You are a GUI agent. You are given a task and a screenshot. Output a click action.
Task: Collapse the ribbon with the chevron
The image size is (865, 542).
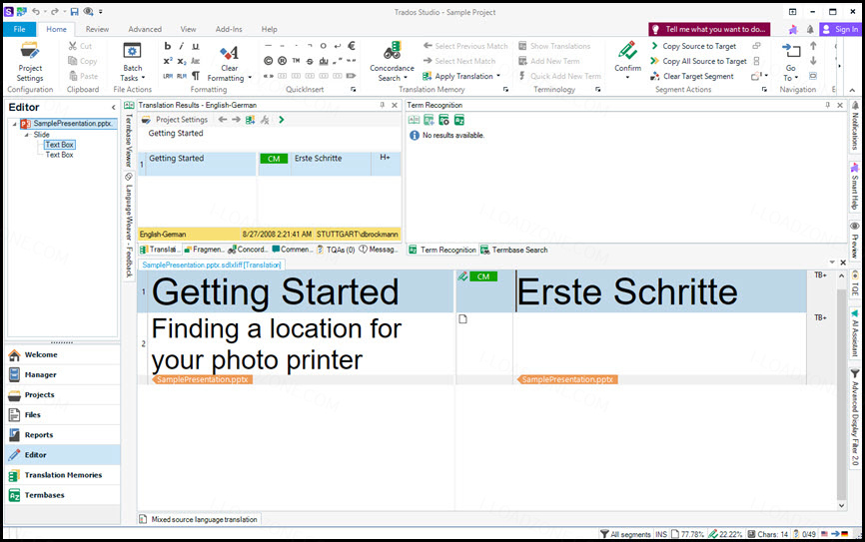[x=852, y=90]
